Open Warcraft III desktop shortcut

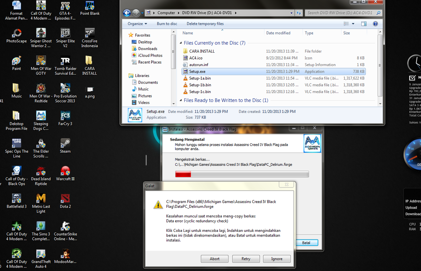pyautogui.click(x=65, y=174)
